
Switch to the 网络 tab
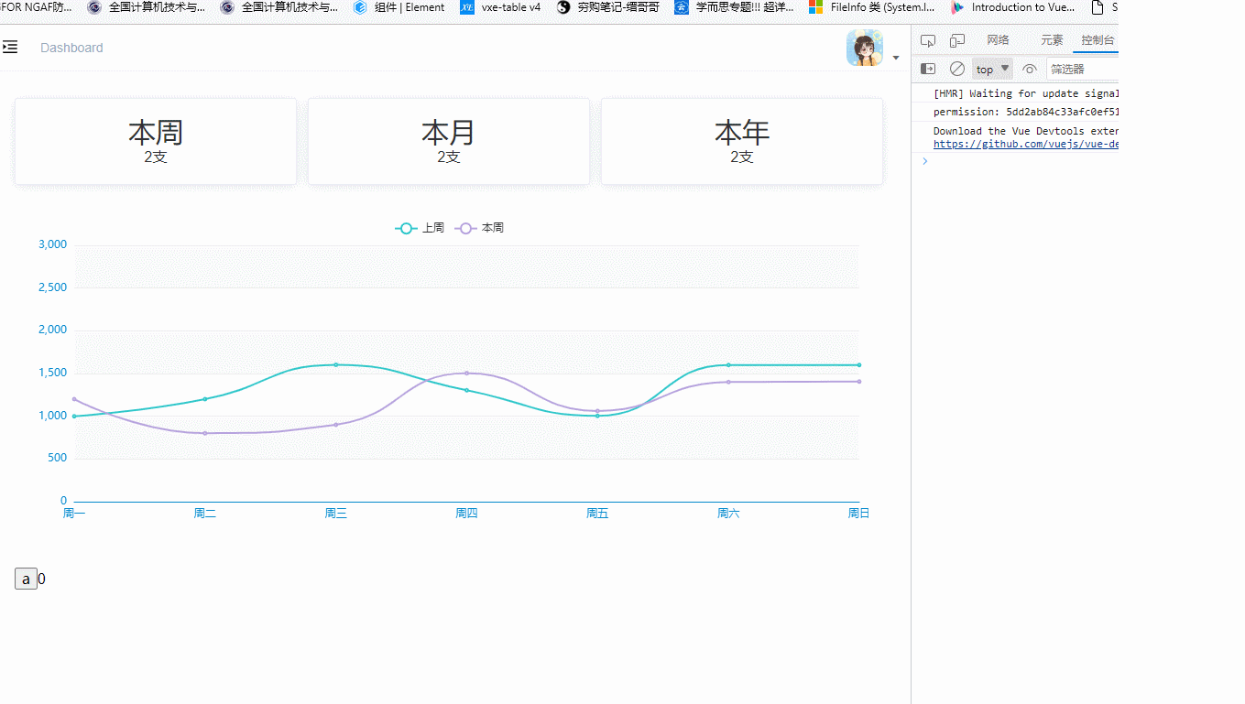998,40
